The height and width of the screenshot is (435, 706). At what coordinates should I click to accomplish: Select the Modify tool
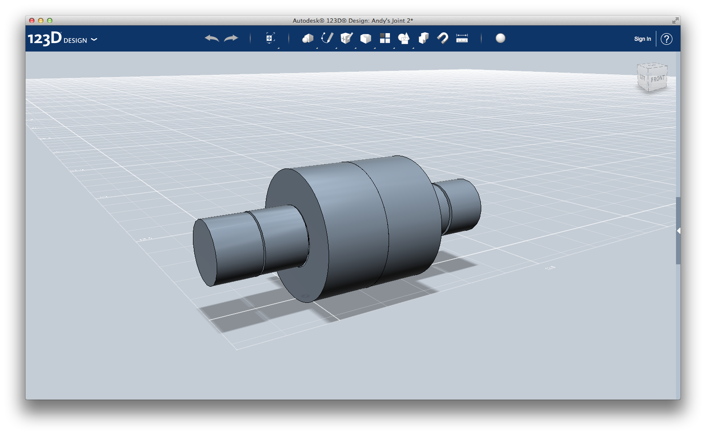[366, 39]
